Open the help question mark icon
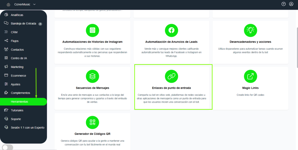The image size is (298, 150). tap(284, 4)
